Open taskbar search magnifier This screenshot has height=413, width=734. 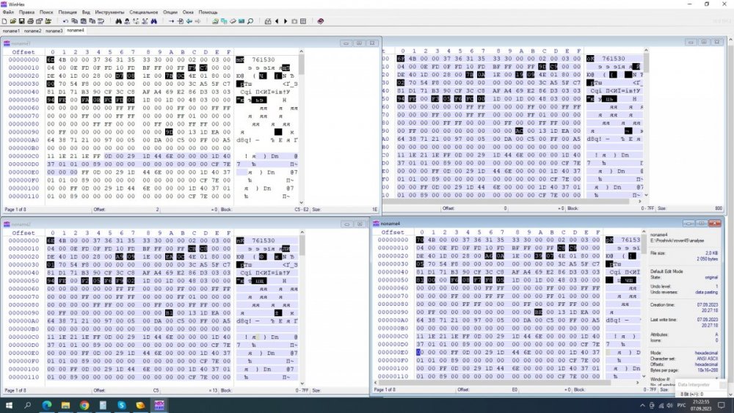(27, 405)
